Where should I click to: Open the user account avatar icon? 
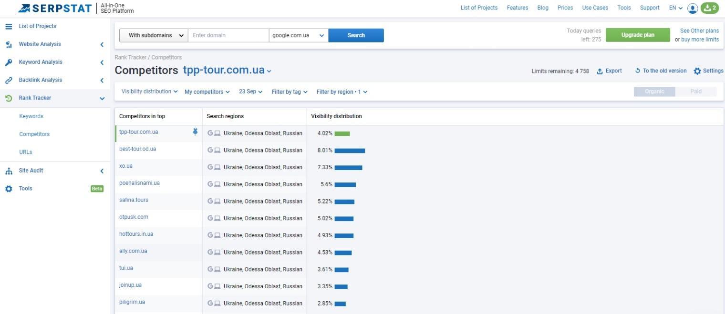(693, 8)
